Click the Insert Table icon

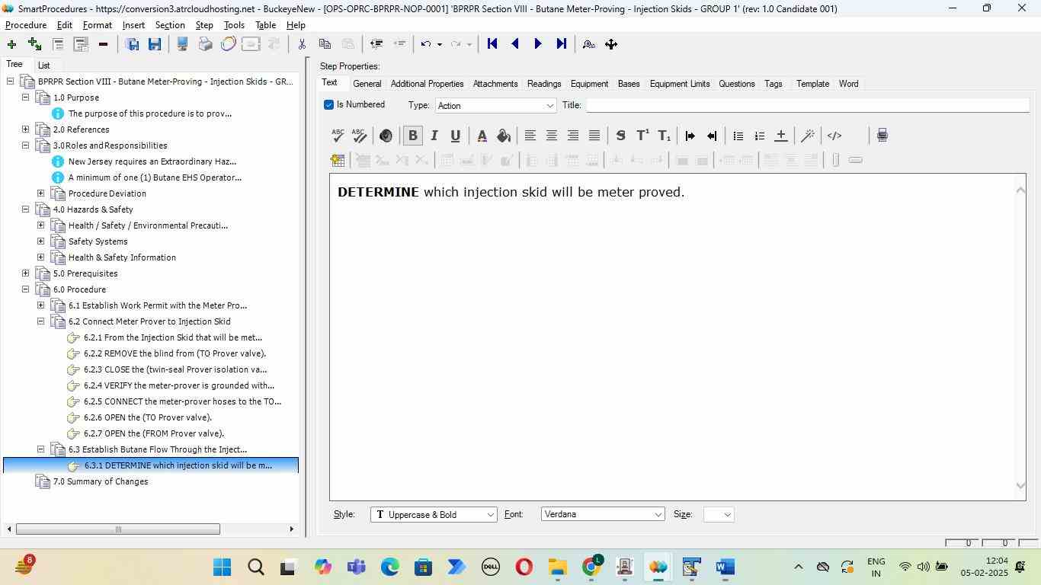point(338,160)
